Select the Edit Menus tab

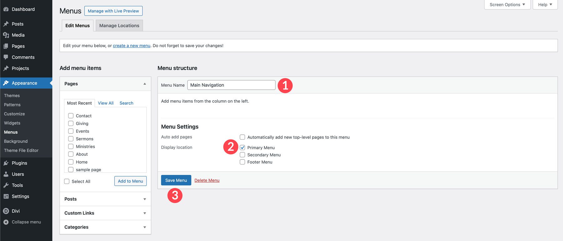coord(78,26)
